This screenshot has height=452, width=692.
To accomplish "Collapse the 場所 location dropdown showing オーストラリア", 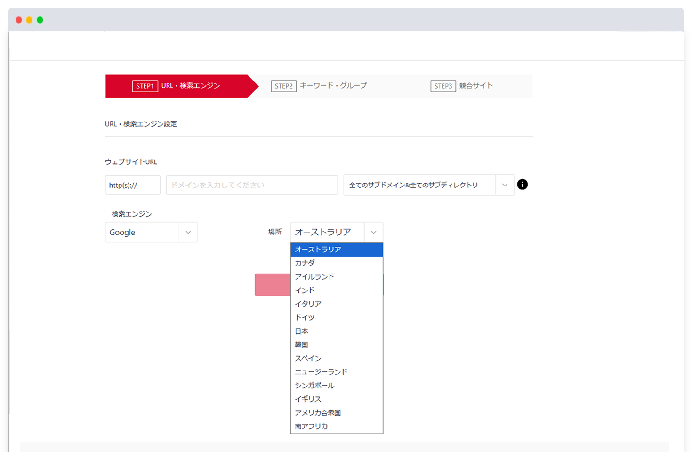I will 337,232.
